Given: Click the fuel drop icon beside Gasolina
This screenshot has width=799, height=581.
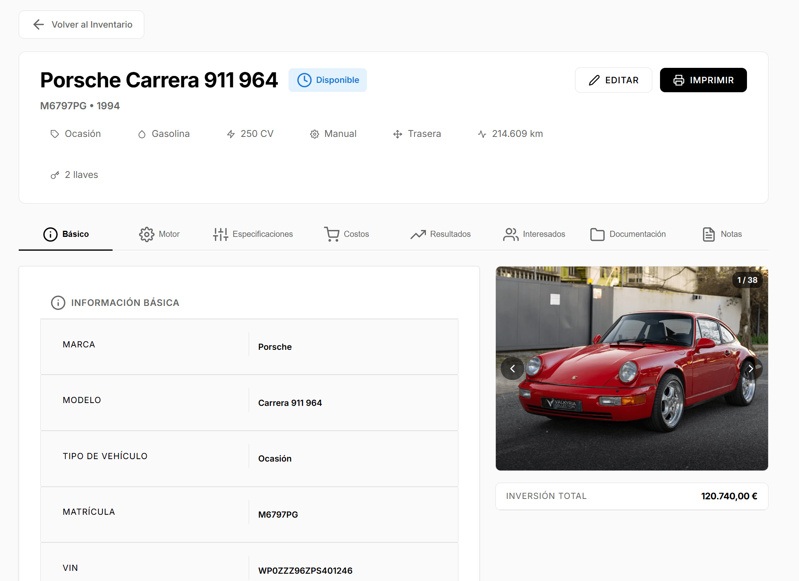Looking at the screenshot, I should click(142, 134).
